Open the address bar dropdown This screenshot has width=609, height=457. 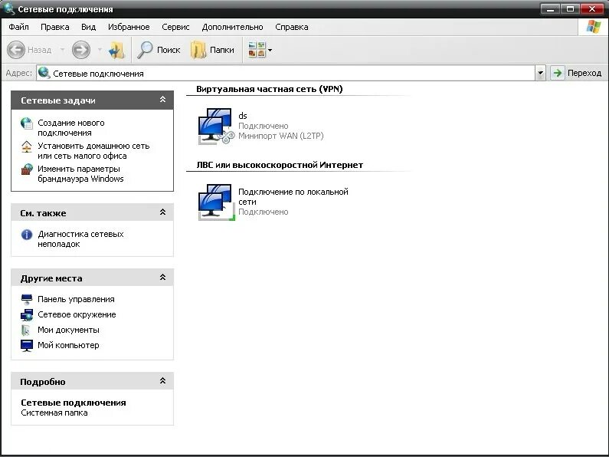[540, 73]
